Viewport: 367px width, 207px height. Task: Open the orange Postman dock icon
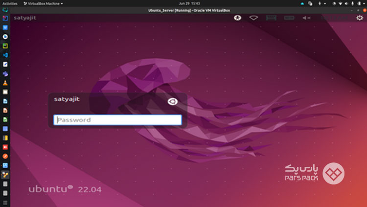tap(5, 156)
